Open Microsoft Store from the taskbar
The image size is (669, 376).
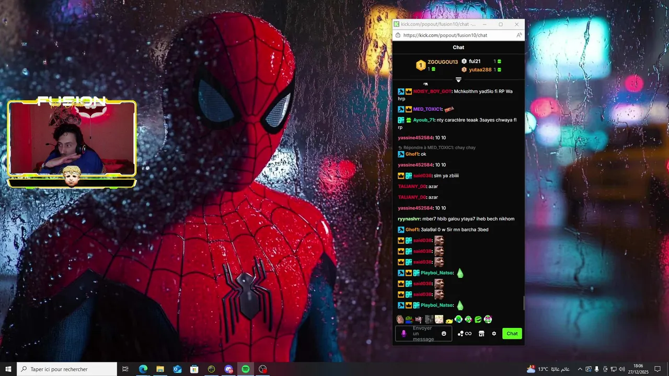click(194, 369)
